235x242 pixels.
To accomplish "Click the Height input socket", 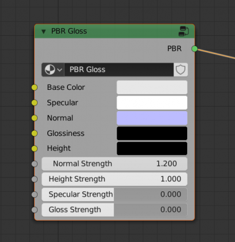I will [35, 149].
